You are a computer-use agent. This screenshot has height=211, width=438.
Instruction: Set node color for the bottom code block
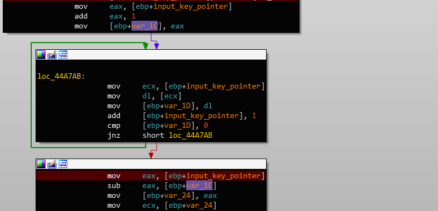pyautogui.click(x=41, y=164)
